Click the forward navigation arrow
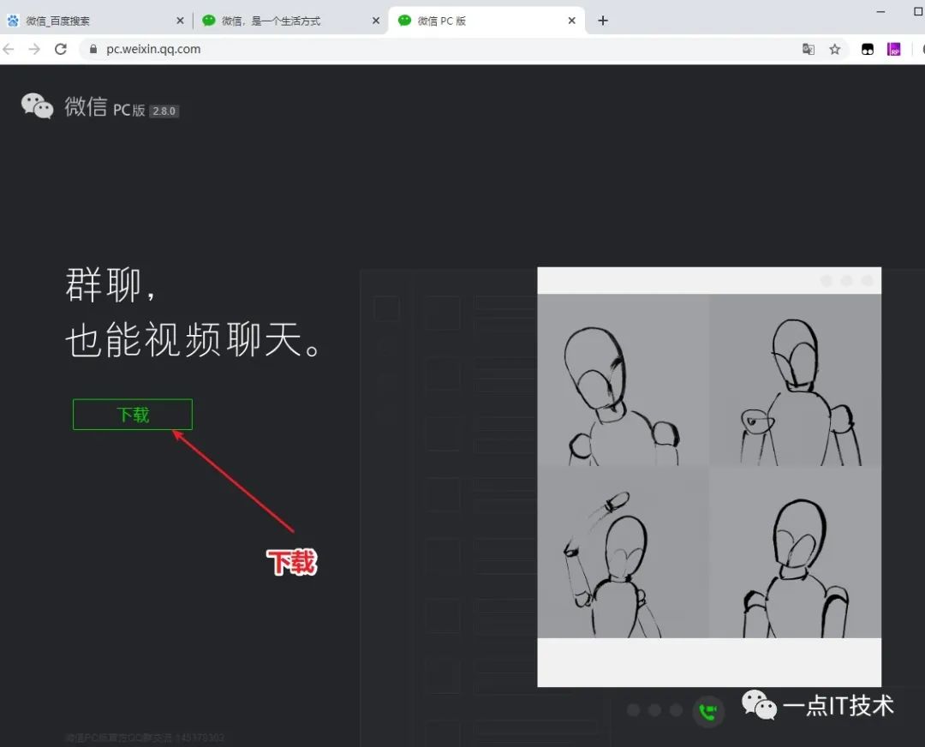This screenshot has width=925, height=747. 34,49
